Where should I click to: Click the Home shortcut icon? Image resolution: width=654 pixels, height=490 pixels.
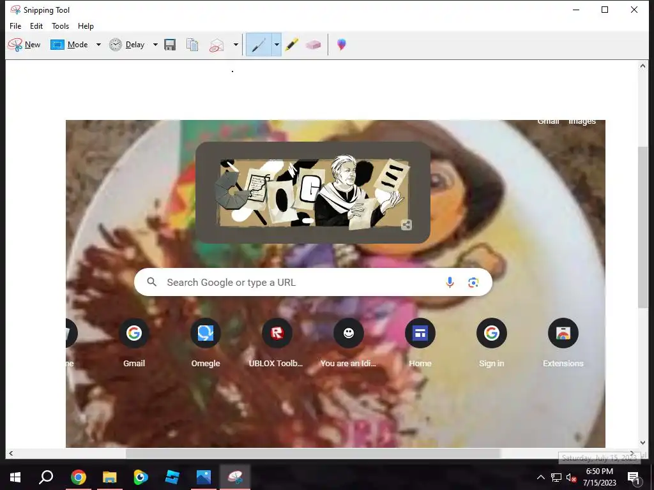point(420,333)
